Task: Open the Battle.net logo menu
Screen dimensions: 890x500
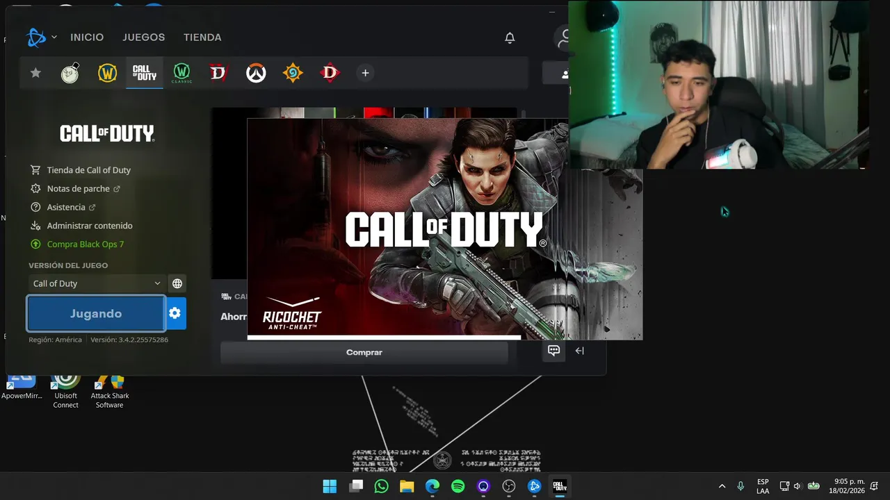Action: (x=36, y=37)
